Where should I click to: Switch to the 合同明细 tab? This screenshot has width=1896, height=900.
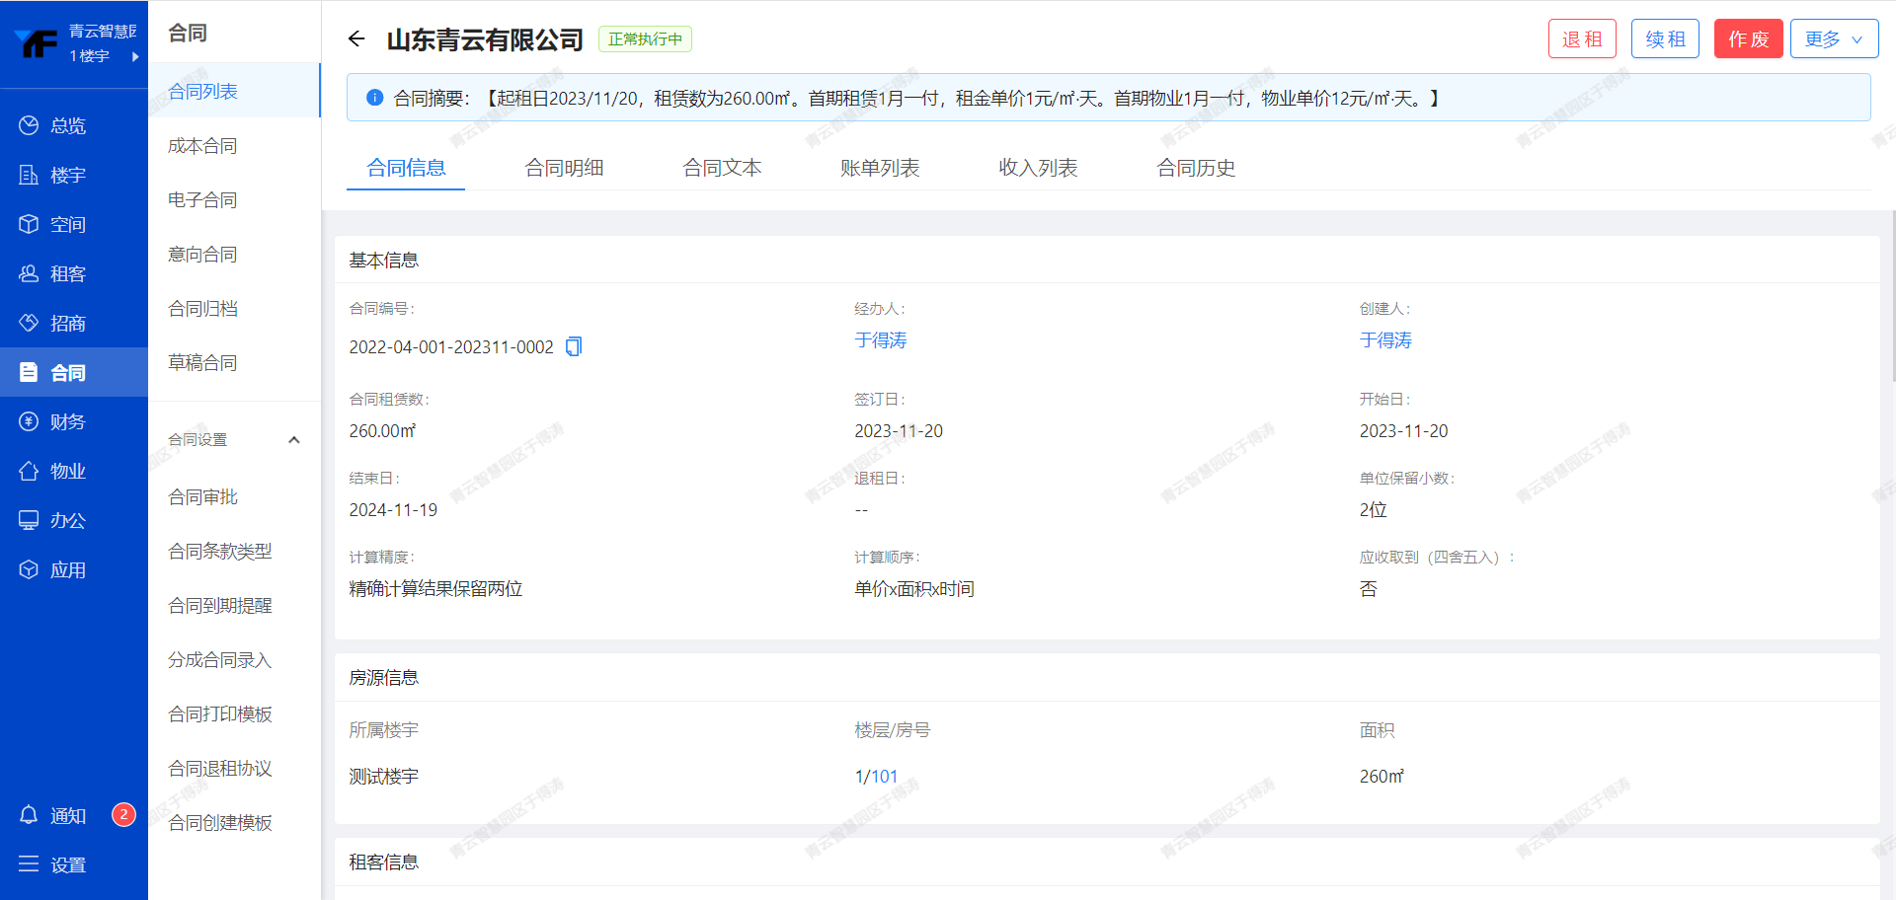pos(564,168)
